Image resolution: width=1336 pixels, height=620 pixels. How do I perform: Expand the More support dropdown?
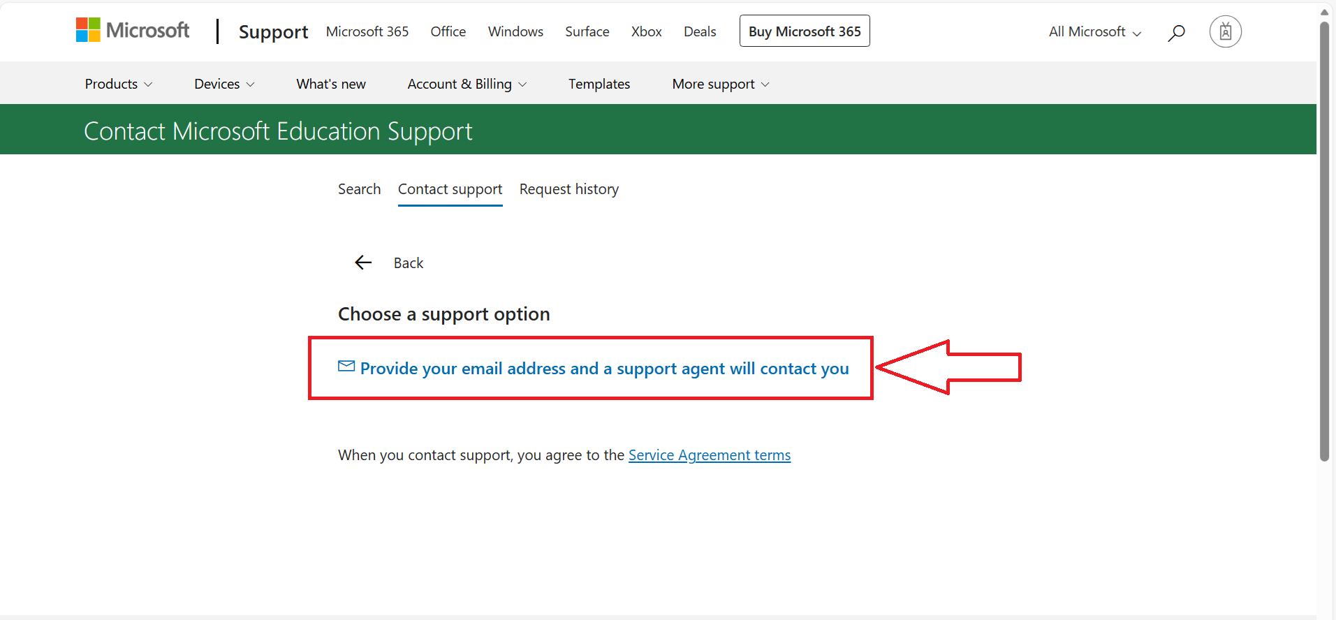(721, 84)
